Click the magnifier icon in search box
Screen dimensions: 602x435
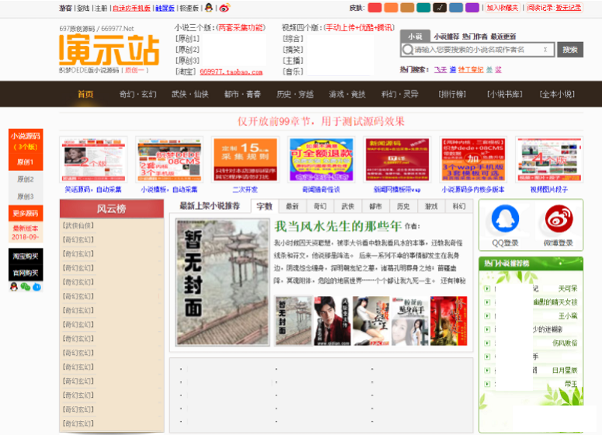[407, 50]
